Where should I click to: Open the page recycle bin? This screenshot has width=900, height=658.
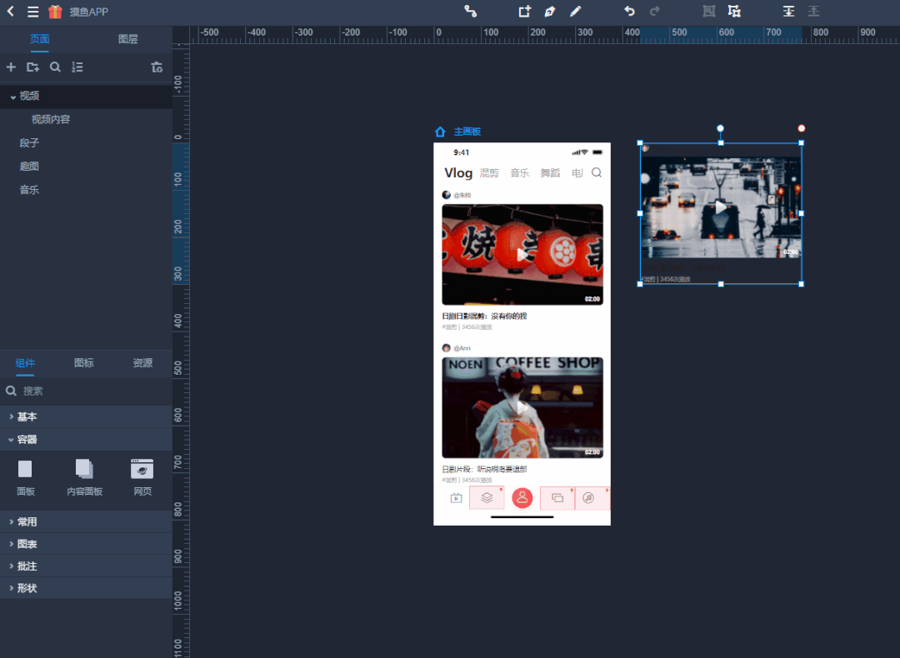pyautogui.click(x=157, y=67)
